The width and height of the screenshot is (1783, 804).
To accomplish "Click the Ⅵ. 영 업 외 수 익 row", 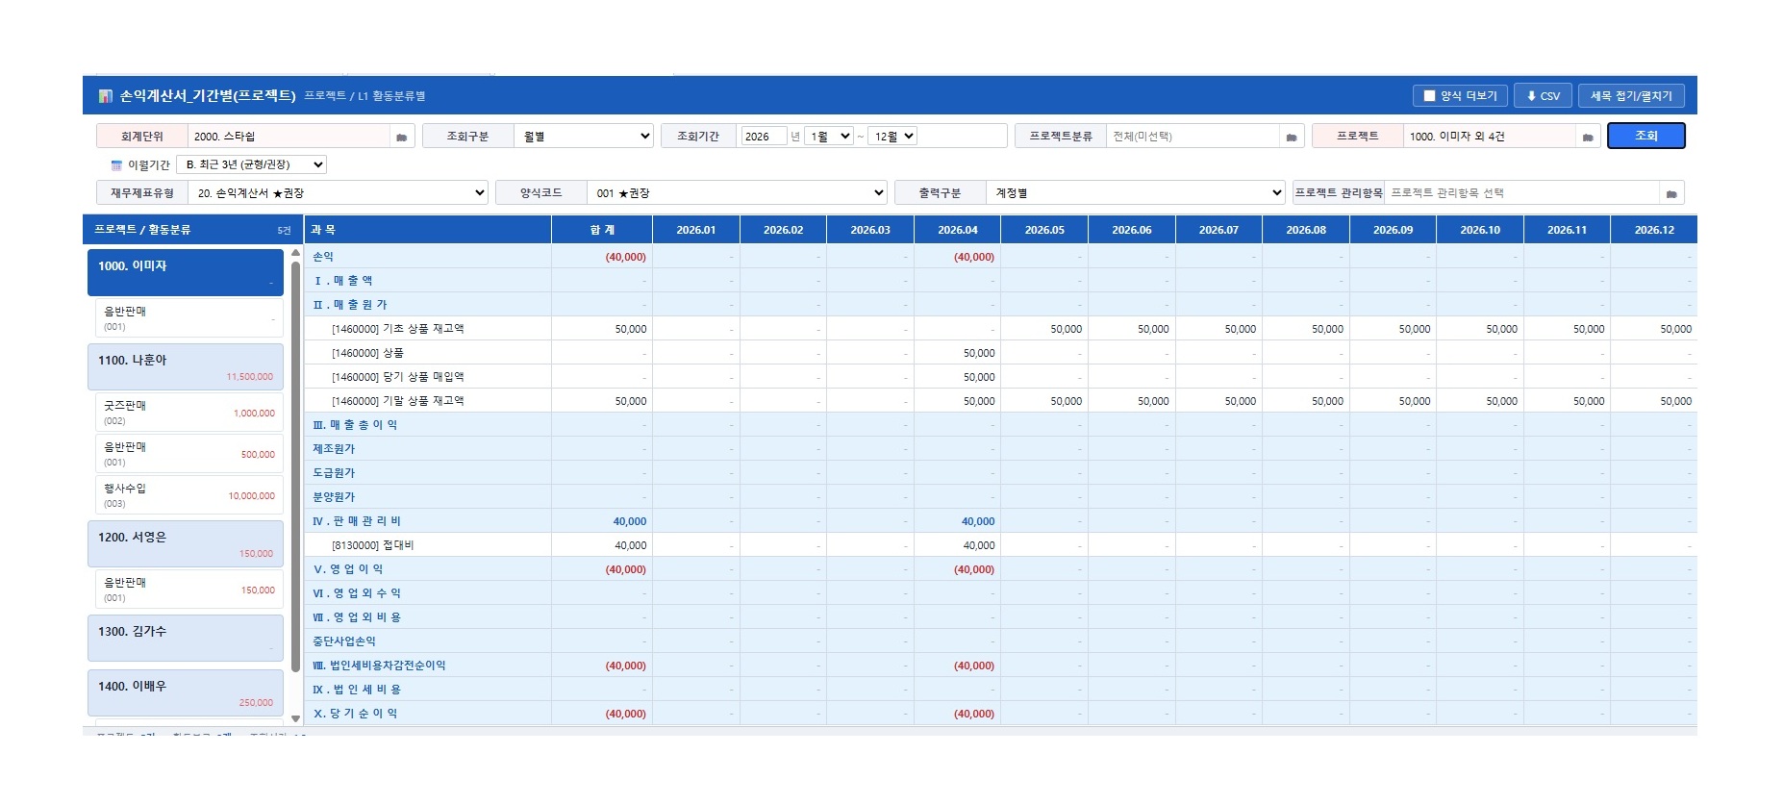I will click(1001, 593).
